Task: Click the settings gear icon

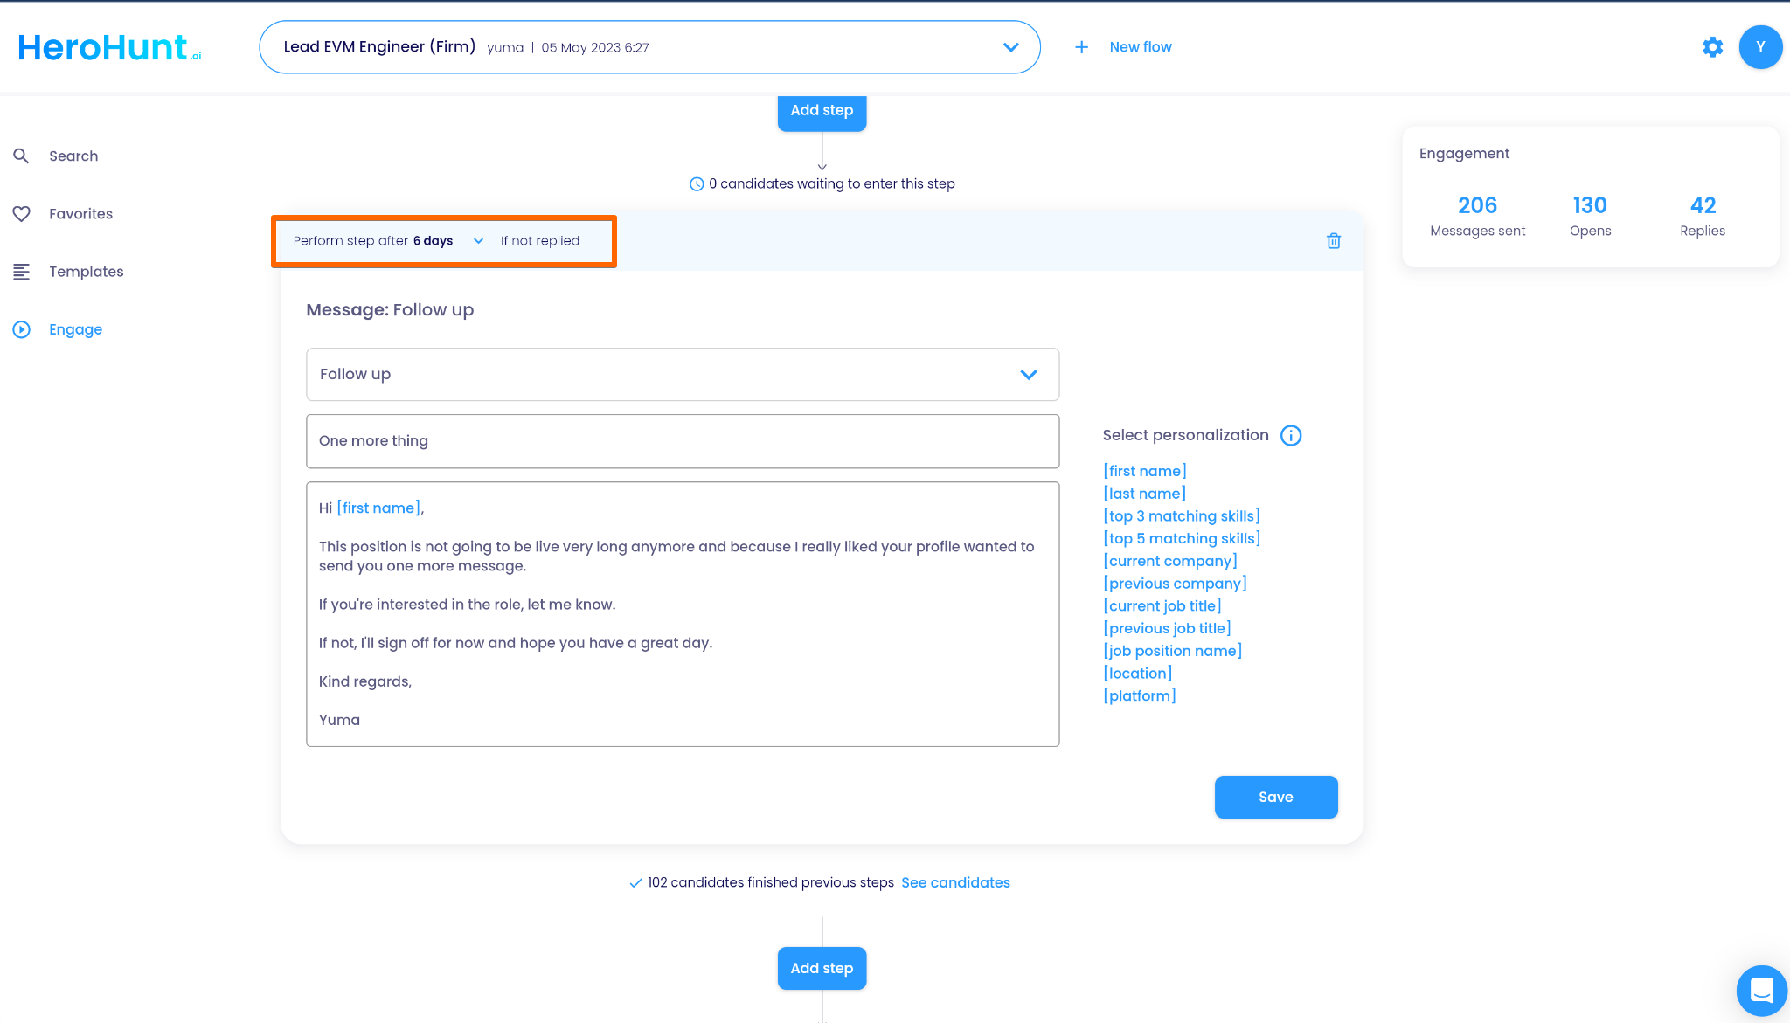Action: click(x=1712, y=47)
